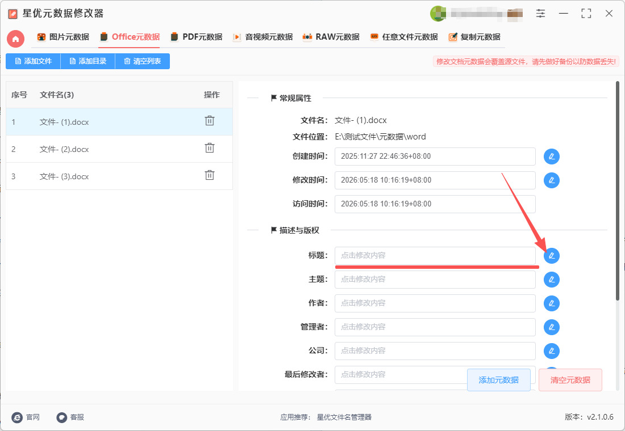Edit 作者 with pencil icon
This screenshot has width=625, height=431.
pyautogui.click(x=552, y=303)
